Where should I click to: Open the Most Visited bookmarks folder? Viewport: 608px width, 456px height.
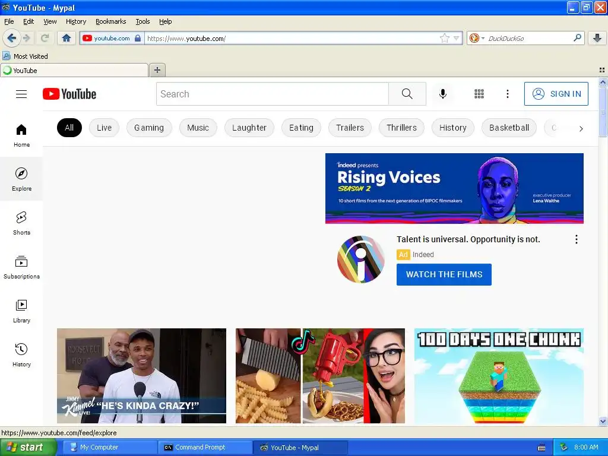pyautogui.click(x=26, y=56)
